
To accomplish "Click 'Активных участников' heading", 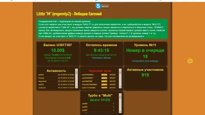I will tap(145, 70).
